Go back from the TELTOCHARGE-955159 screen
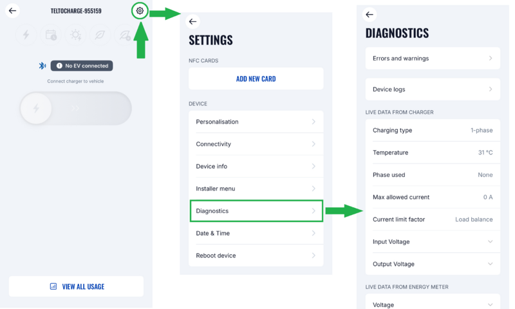Screen dimensions: 515x309 coord(12,11)
